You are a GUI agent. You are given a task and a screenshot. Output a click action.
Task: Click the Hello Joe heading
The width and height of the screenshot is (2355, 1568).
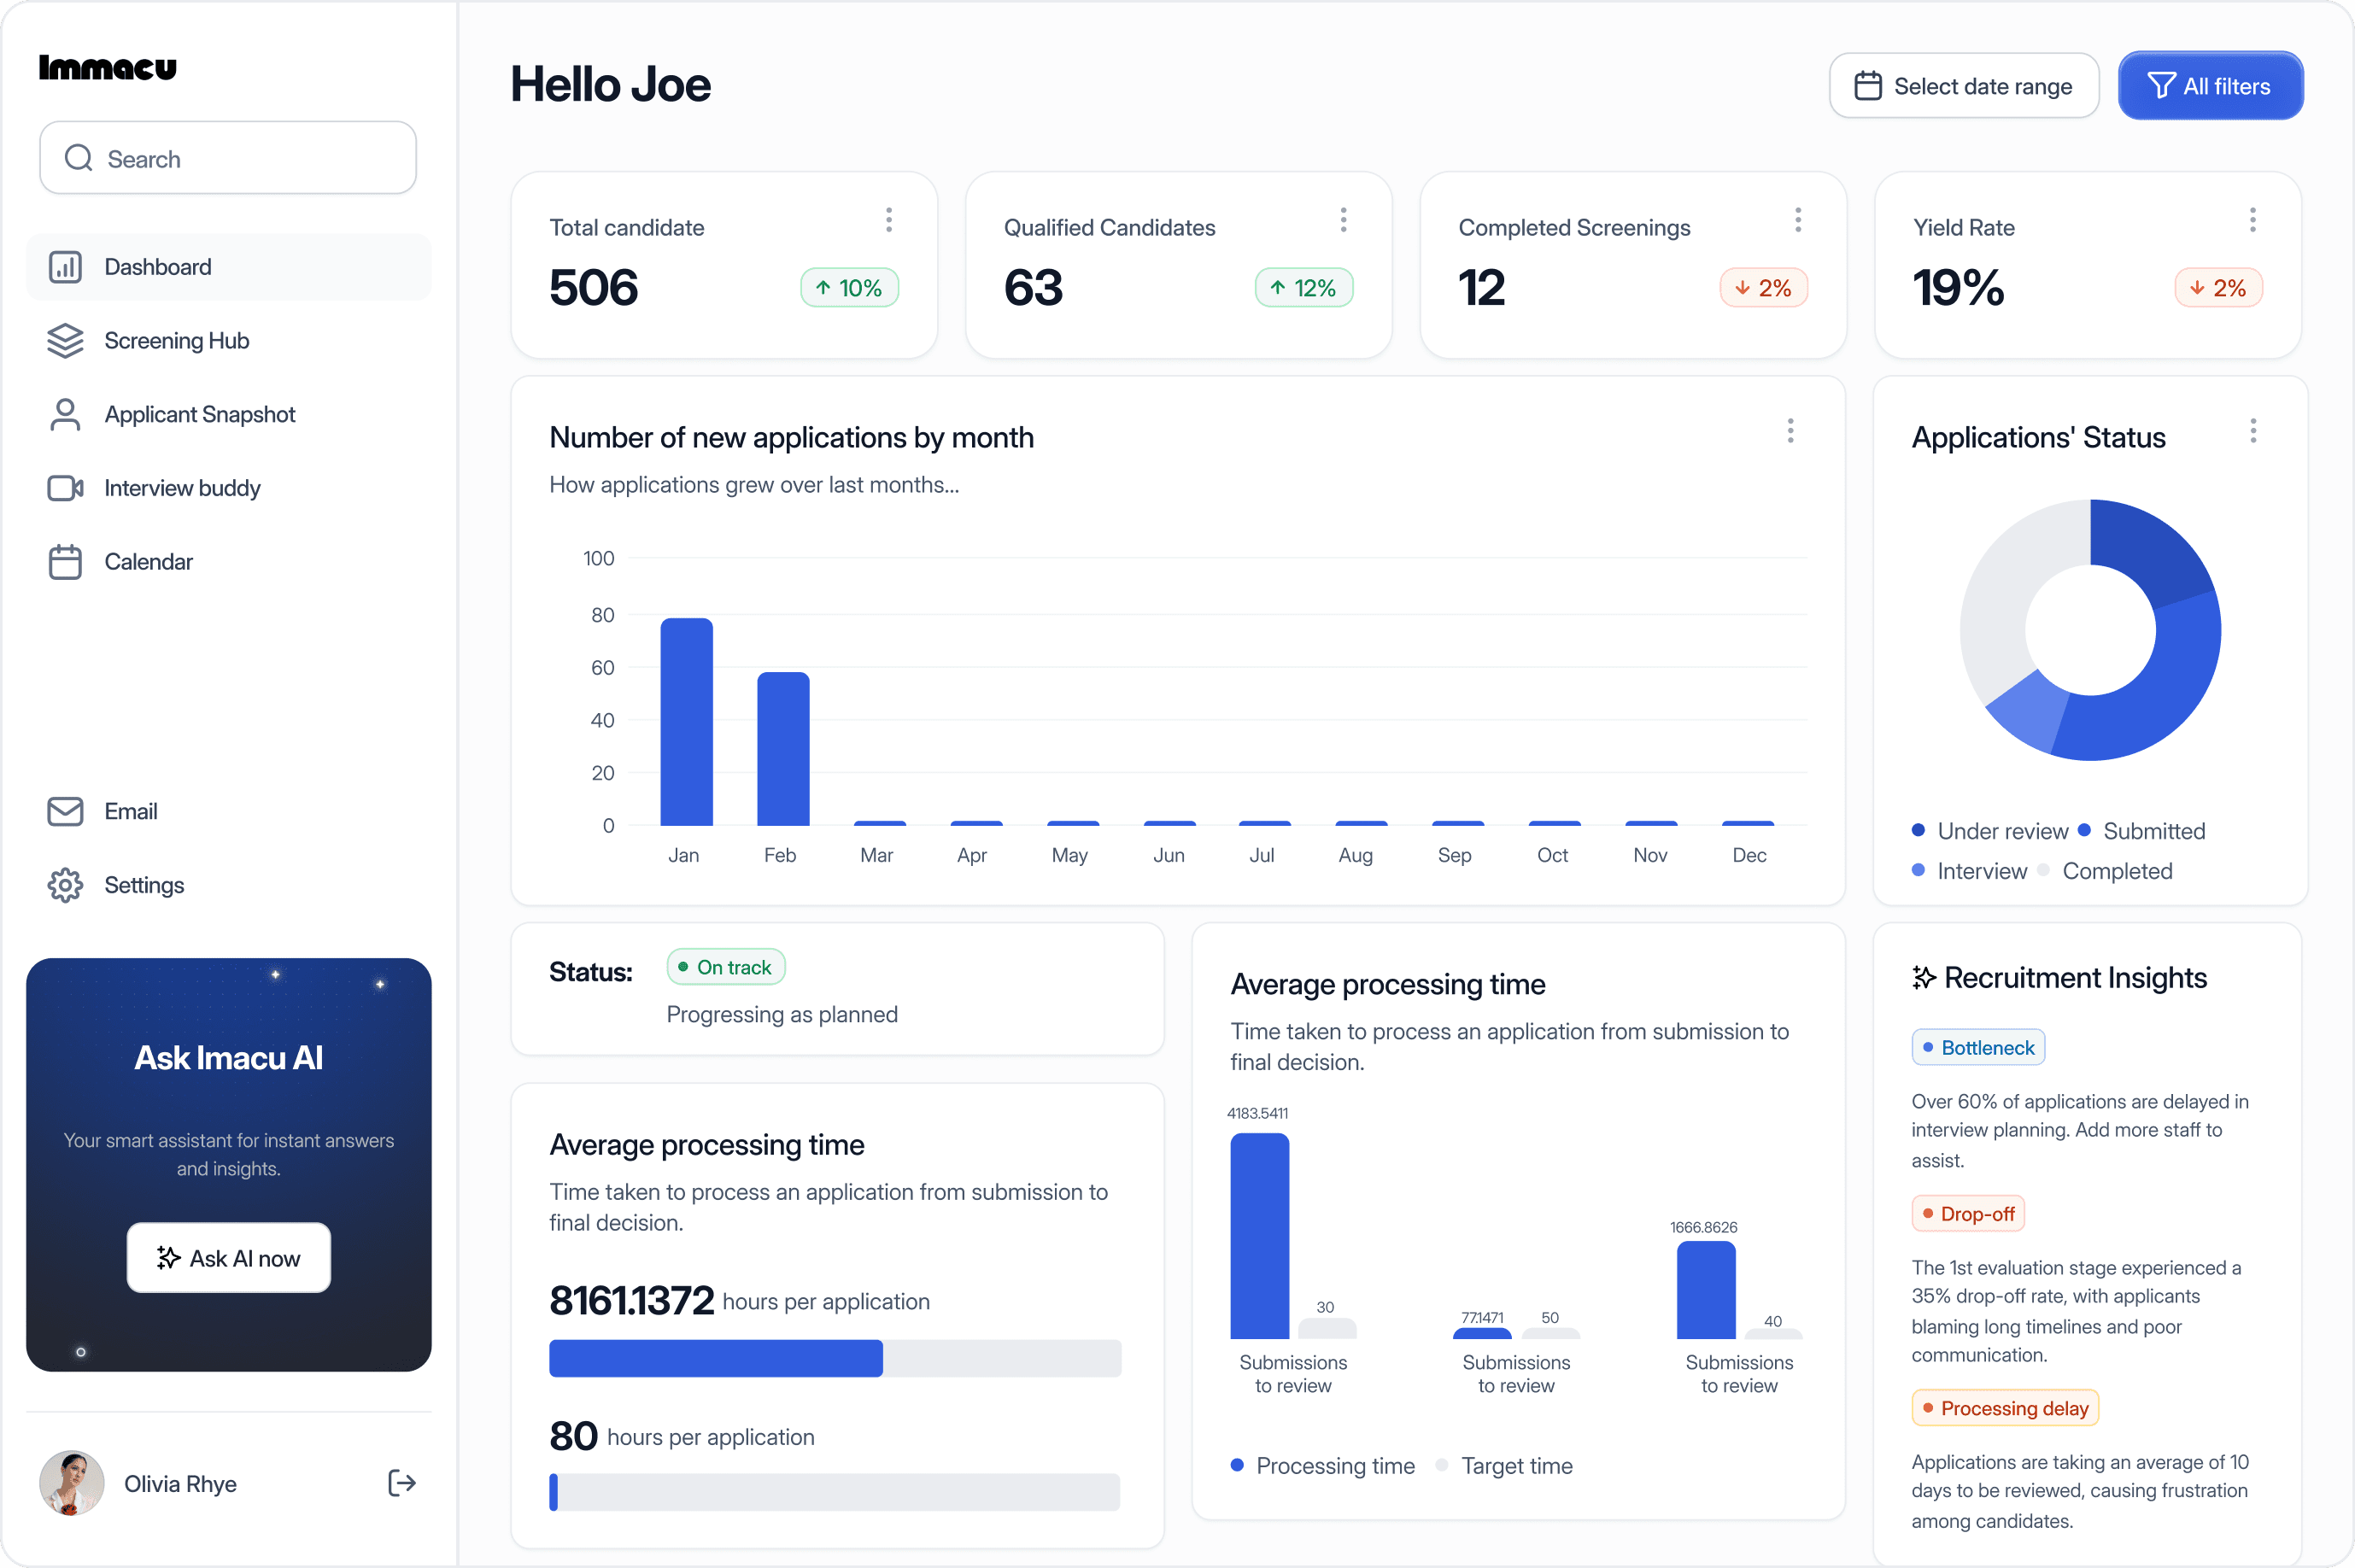coord(611,84)
